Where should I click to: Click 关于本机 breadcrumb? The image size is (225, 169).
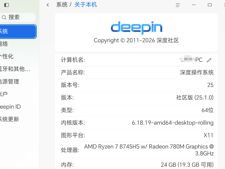(x=86, y=5)
